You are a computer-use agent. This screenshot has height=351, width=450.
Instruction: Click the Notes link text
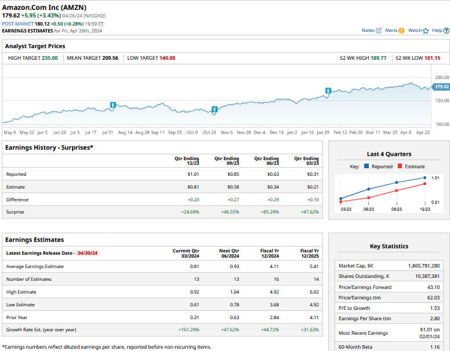click(x=368, y=30)
